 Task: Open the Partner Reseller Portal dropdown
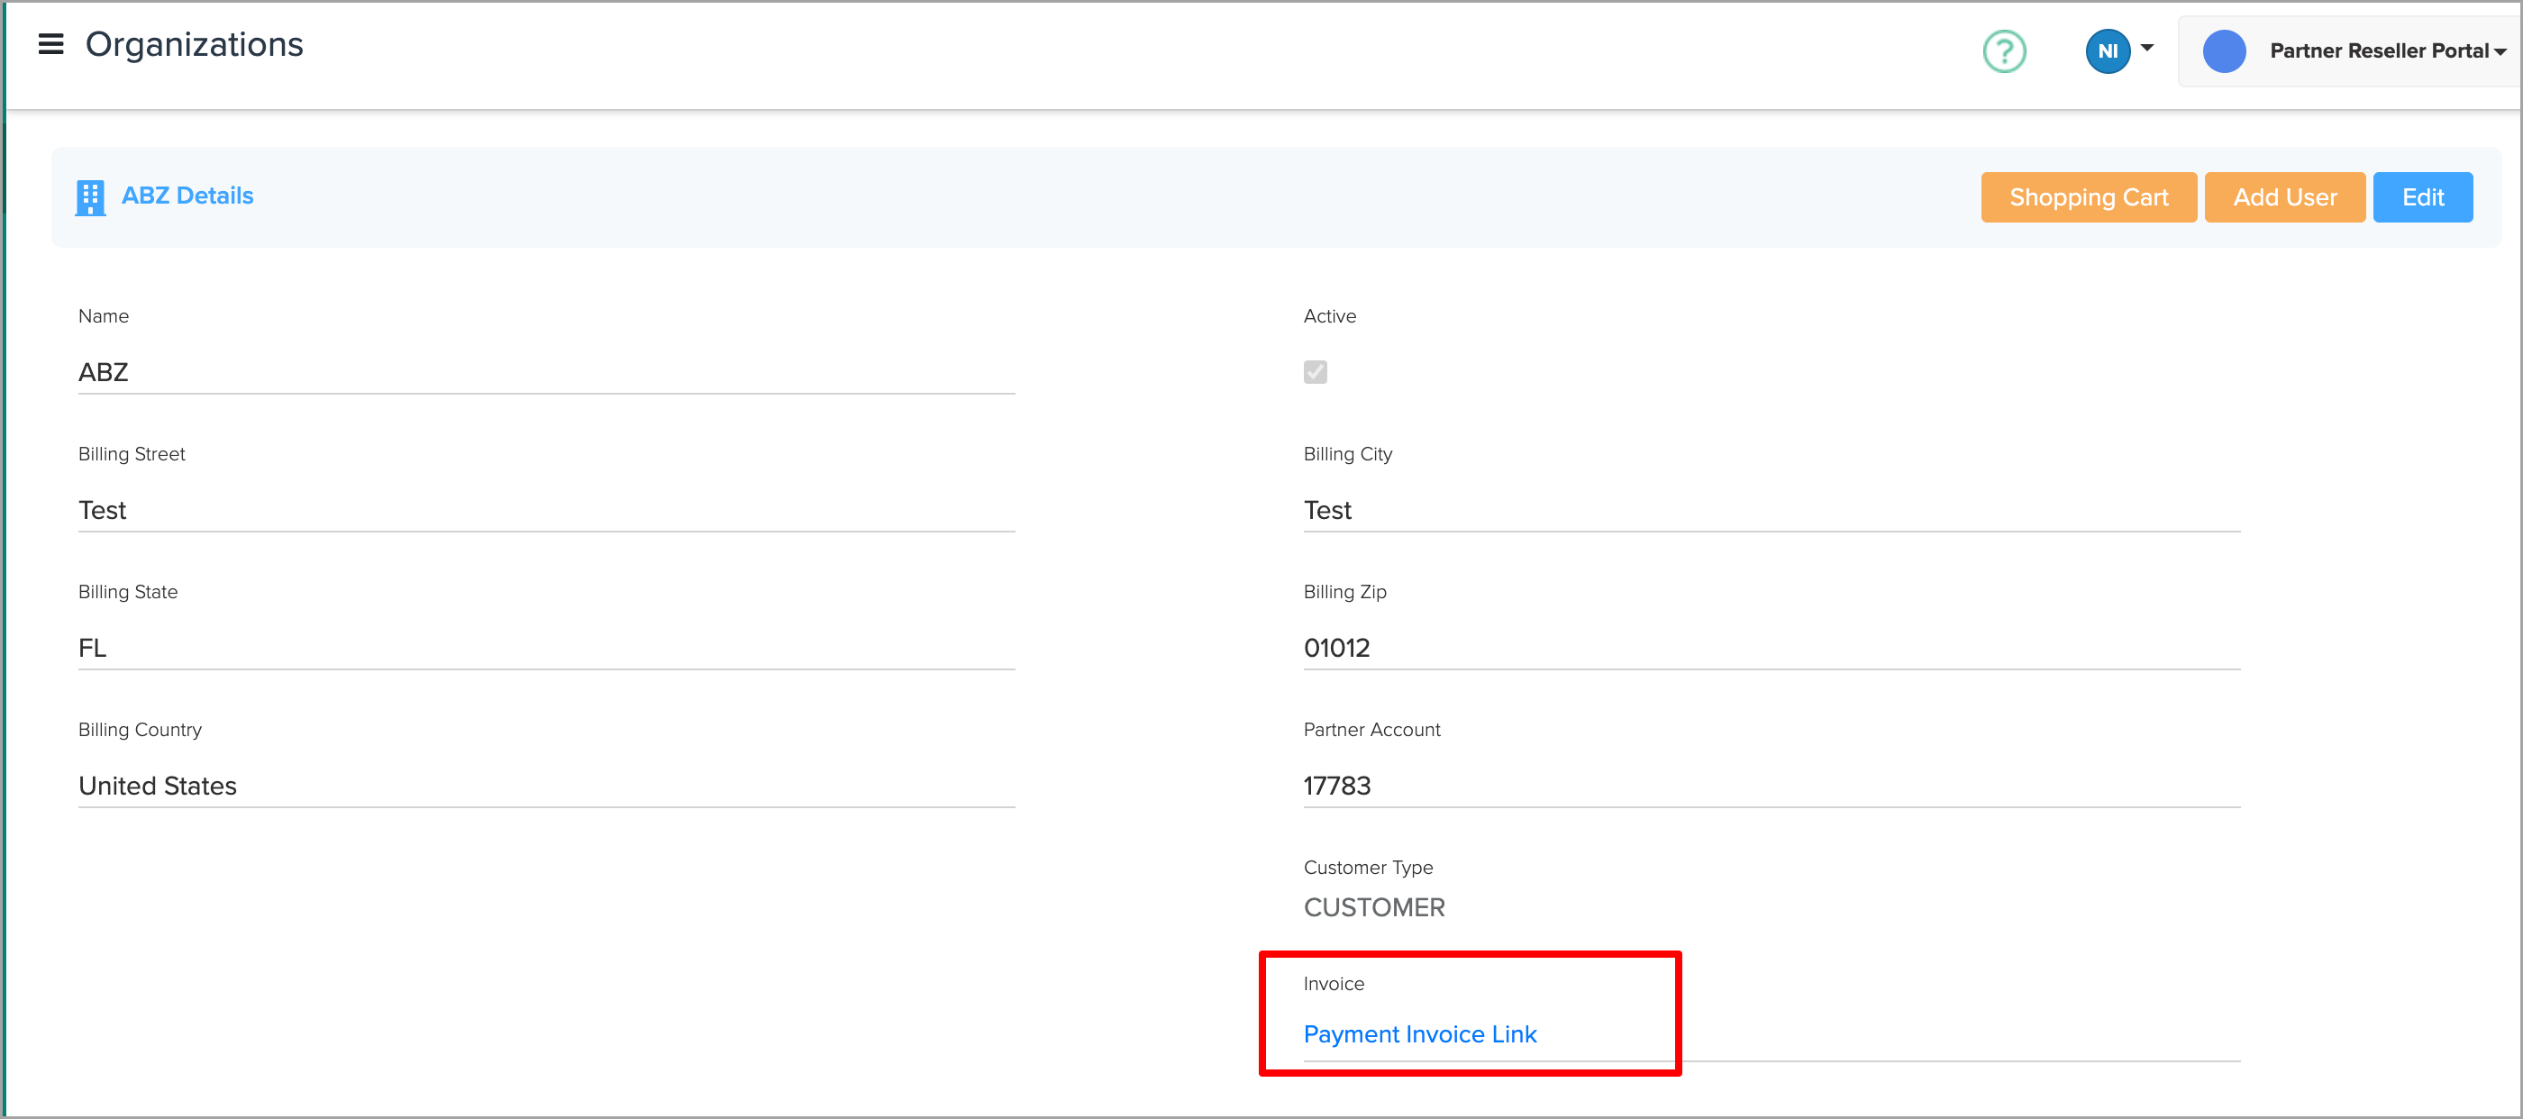click(x=2386, y=51)
